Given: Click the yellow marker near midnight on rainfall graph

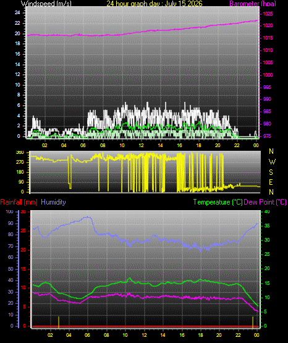Looking at the screenshot, I should [253, 323].
